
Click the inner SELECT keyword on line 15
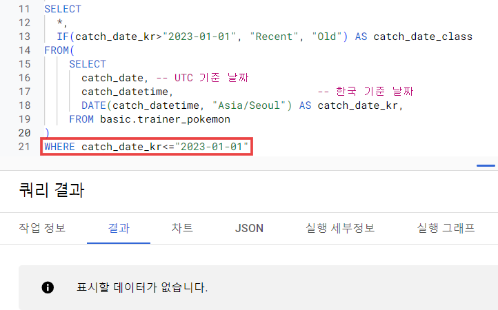coord(88,64)
